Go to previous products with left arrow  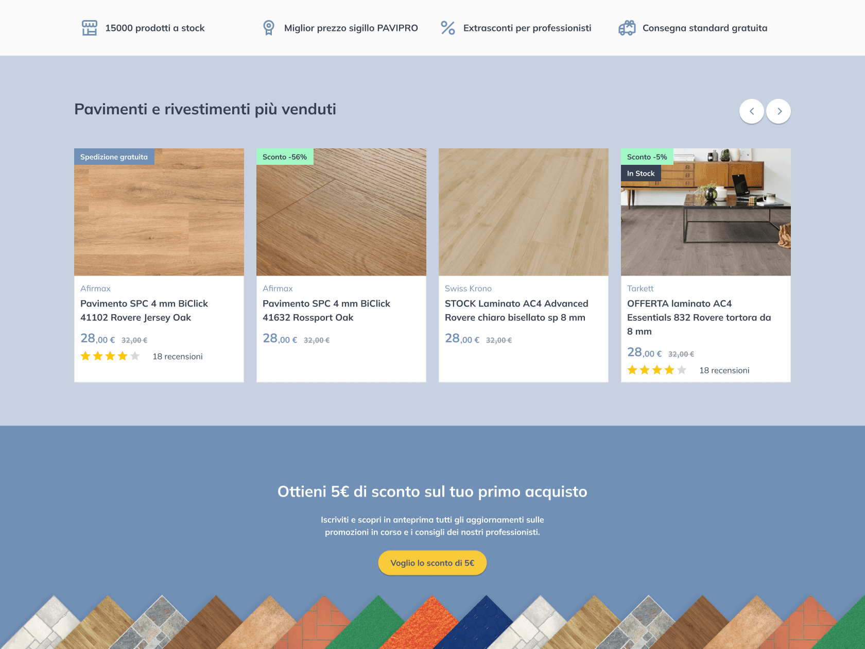click(751, 111)
